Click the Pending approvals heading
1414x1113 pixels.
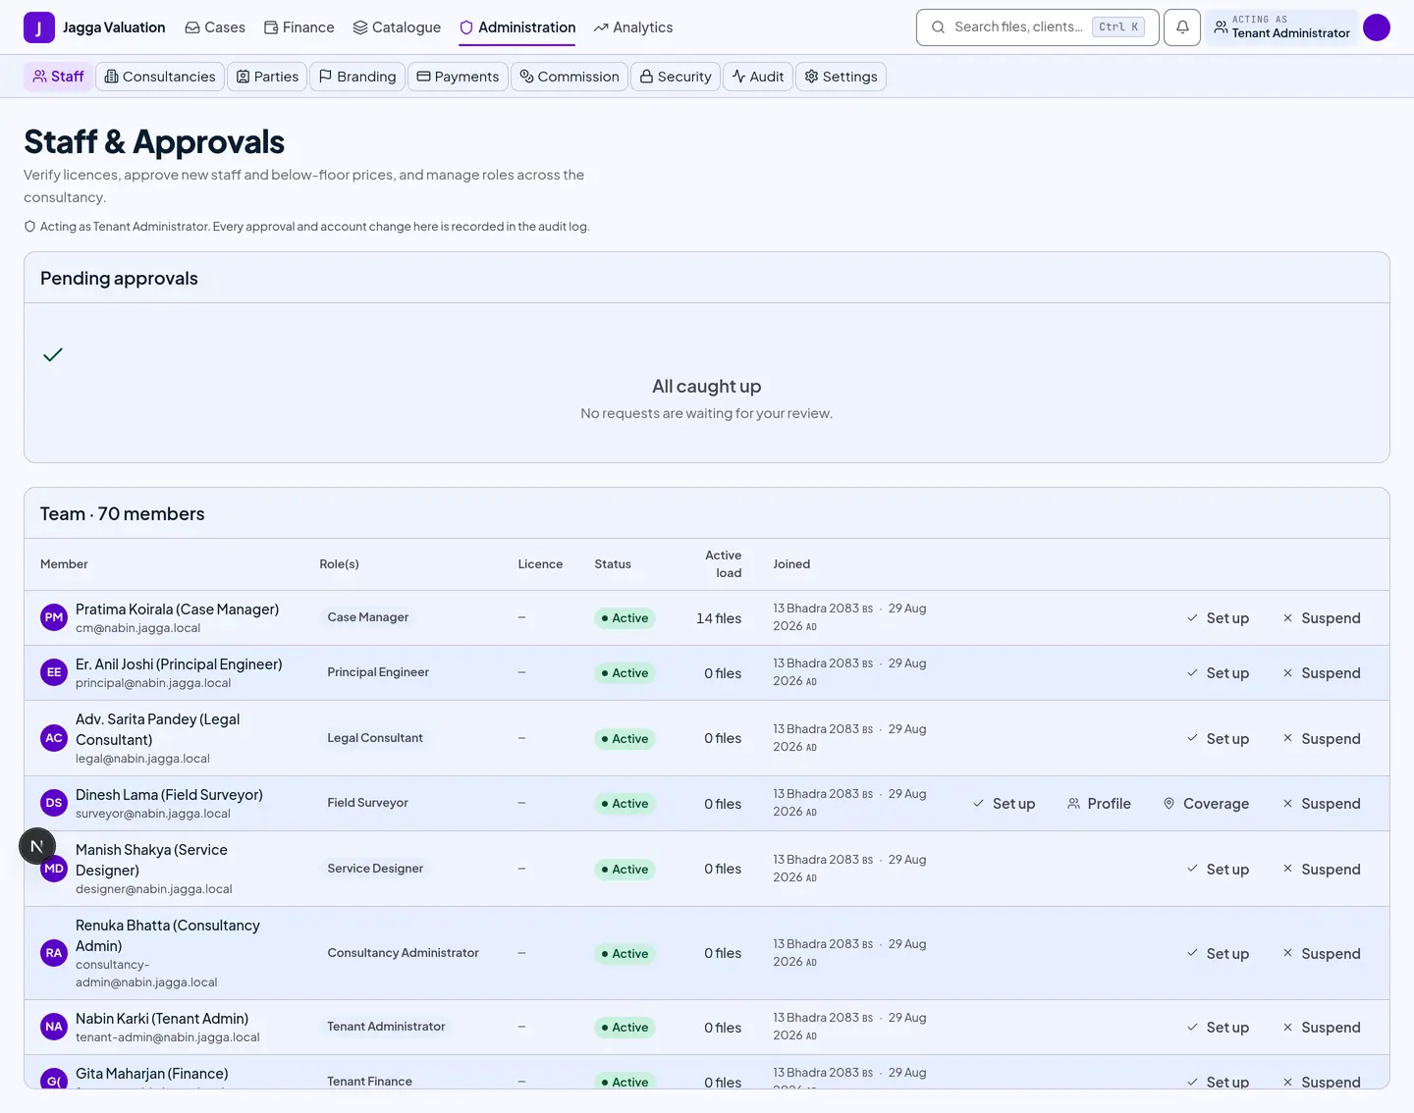coord(119,279)
